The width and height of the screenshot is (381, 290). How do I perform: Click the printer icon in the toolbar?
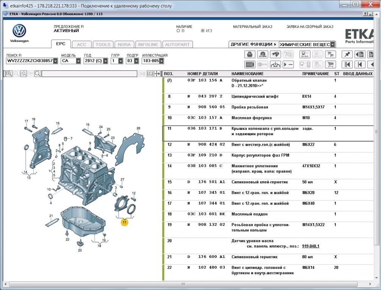(250, 54)
